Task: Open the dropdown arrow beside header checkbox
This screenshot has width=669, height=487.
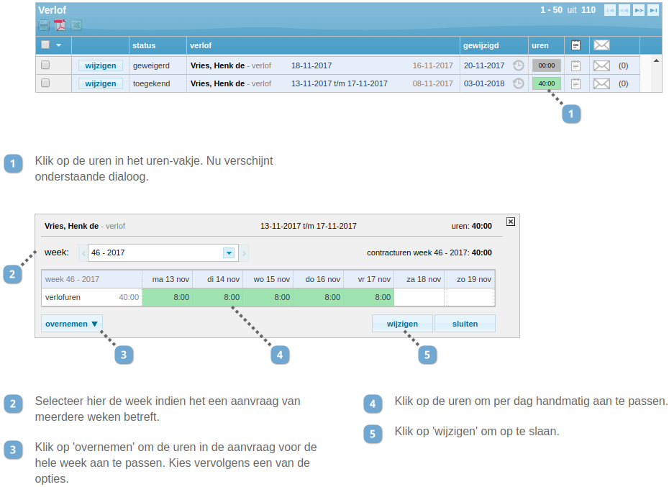Action: [58, 45]
